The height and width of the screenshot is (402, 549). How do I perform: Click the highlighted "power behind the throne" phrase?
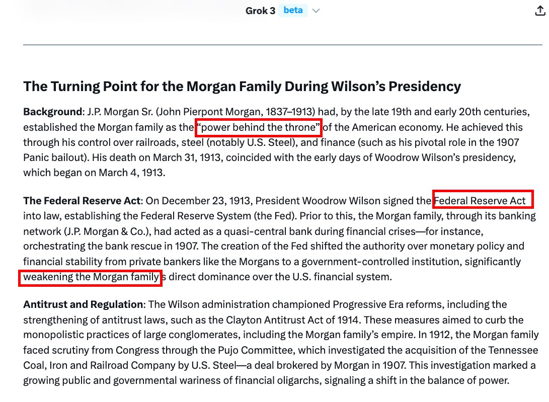pyautogui.click(x=259, y=127)
